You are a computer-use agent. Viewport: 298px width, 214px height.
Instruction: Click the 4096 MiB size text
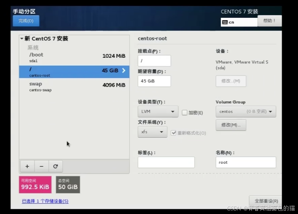(114, 85)
